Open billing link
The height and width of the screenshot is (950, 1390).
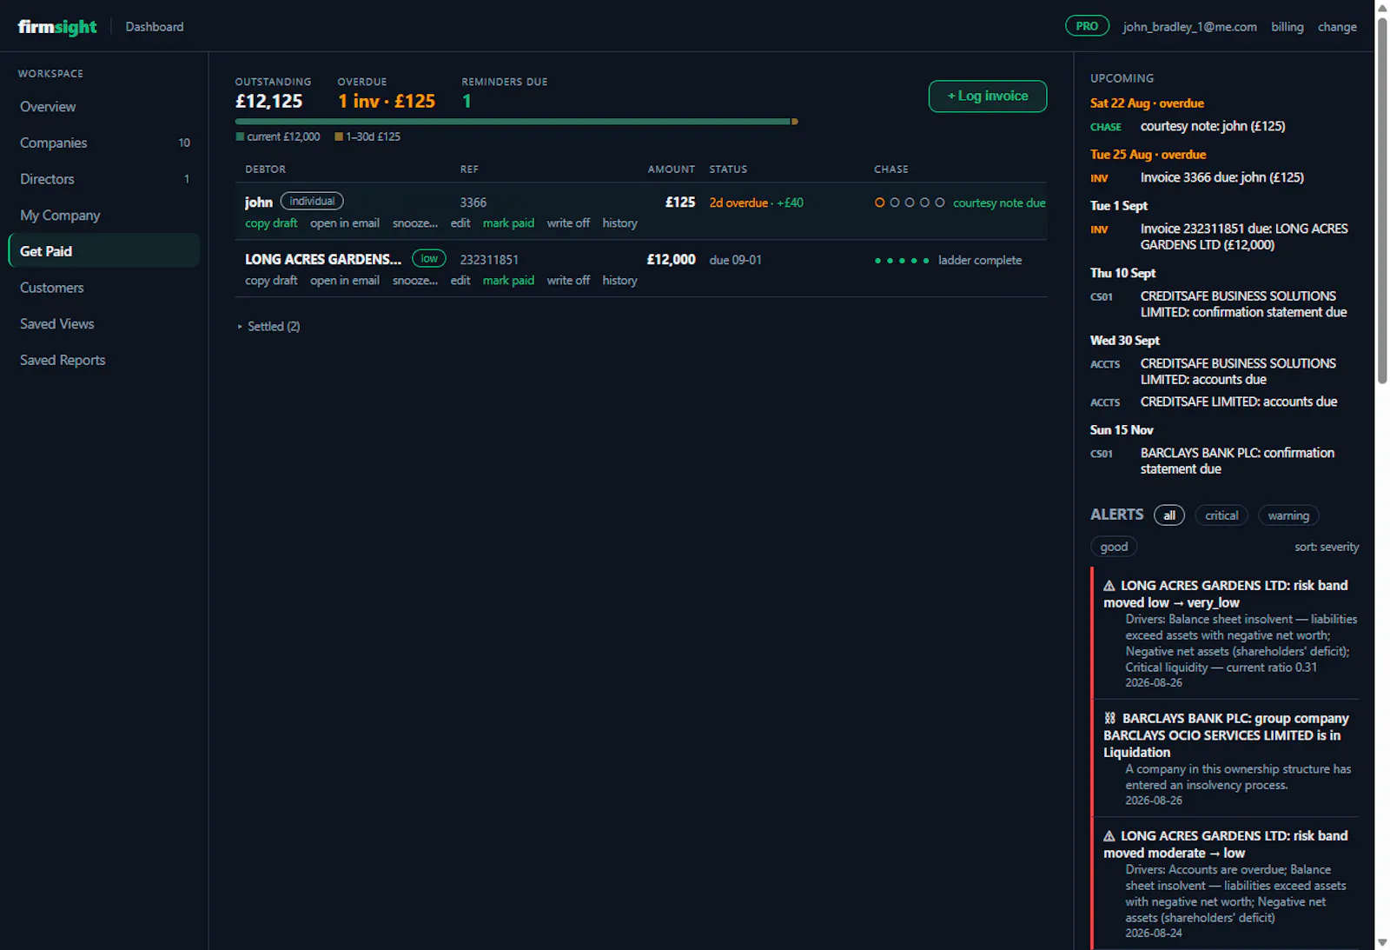1287,27
